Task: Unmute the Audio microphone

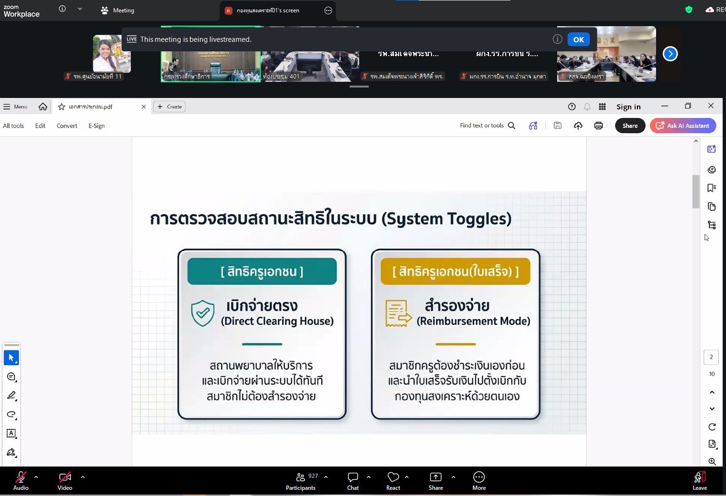Action: coord(21,480)
